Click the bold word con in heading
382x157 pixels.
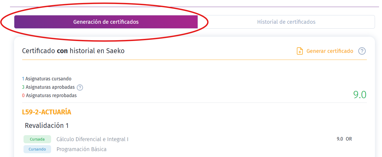pyautogui.click(x=62, y=51)
